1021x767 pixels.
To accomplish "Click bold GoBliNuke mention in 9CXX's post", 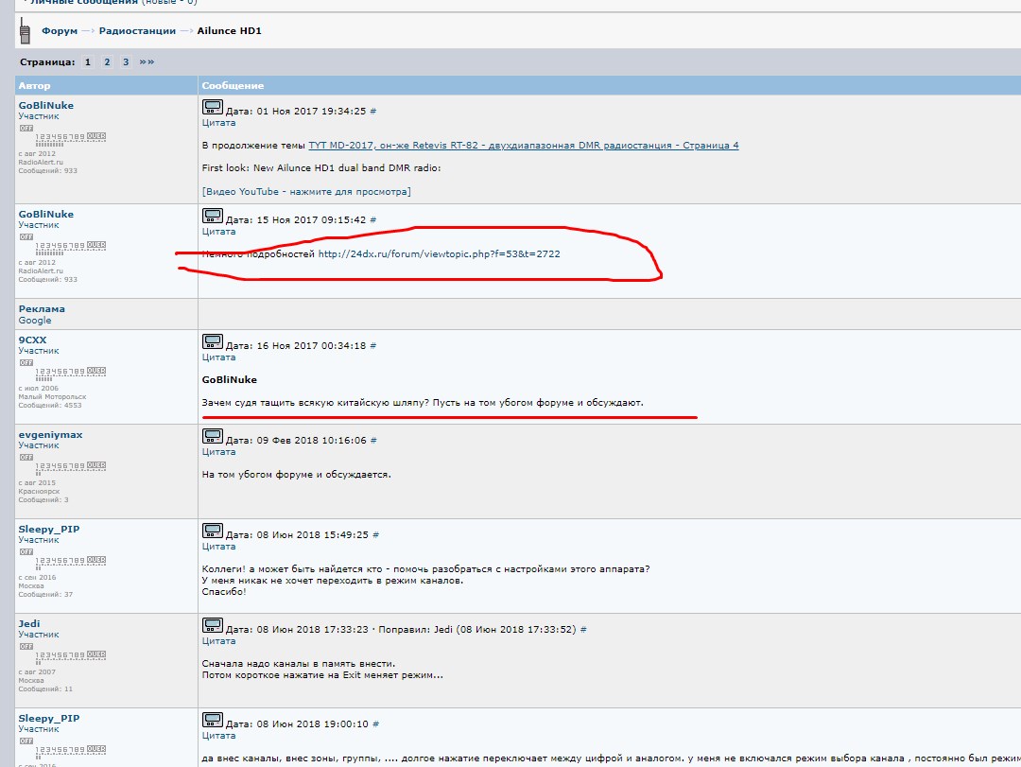I will tap(229, 380).
